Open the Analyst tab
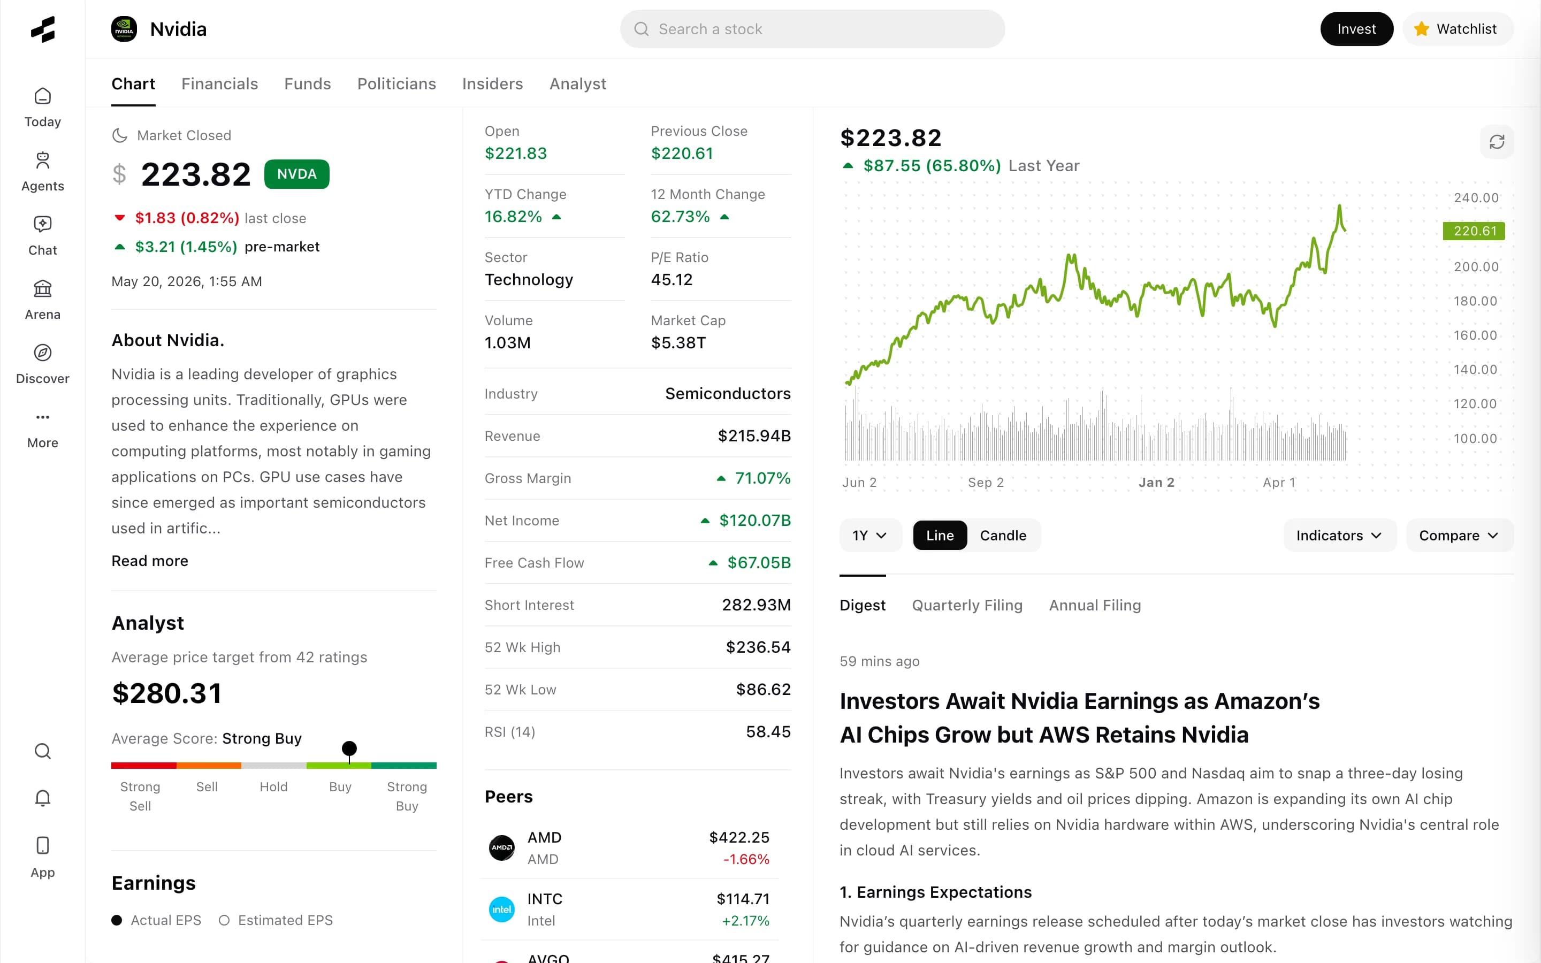1541x963 pixels. 577,83
